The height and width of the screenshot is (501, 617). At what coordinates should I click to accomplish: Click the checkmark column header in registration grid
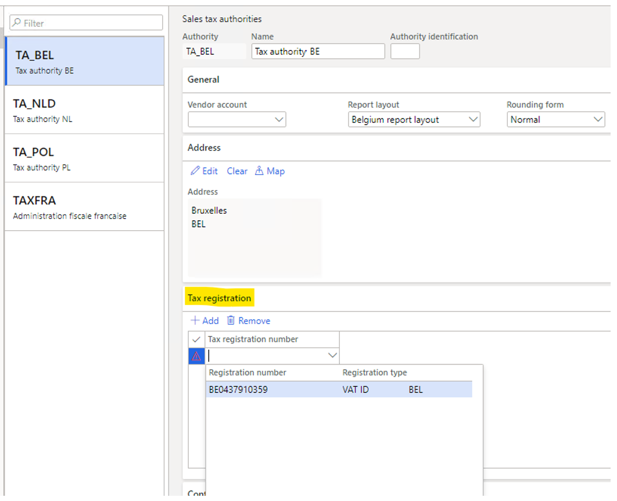[196, 339]
